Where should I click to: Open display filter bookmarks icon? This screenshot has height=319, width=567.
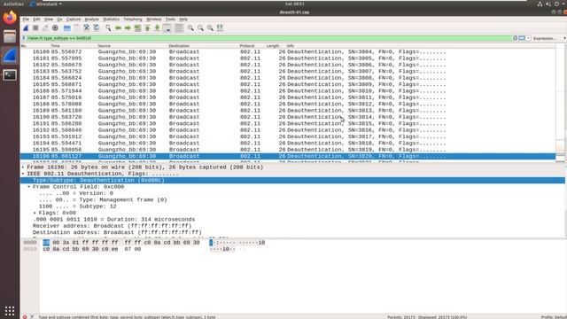pos(24,38)
